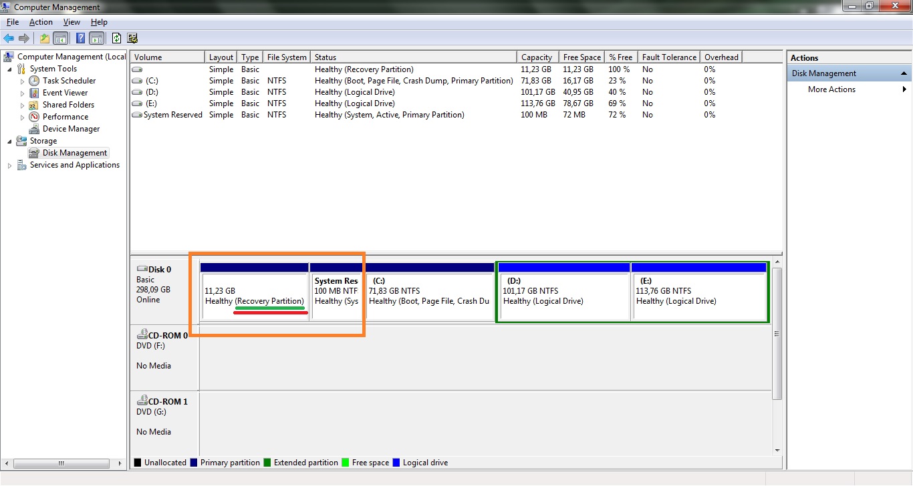
Task: Click the Device Manager icon
Action: [34, 129]
